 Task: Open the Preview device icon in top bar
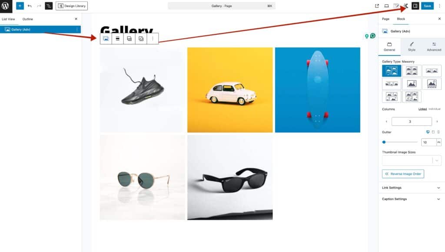387,6
